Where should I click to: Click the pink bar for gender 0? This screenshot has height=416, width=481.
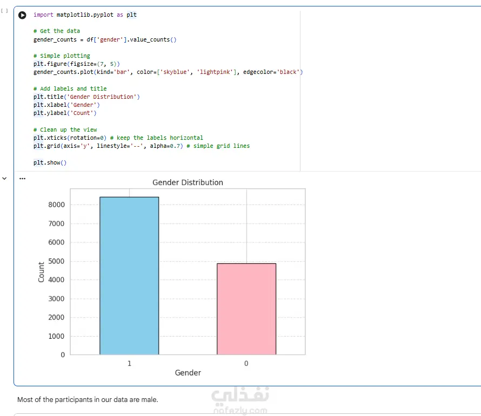246,309
